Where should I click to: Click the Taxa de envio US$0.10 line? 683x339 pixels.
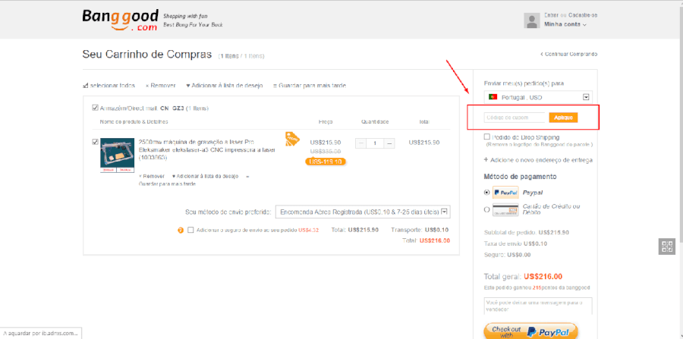click(x=517, y=243)
